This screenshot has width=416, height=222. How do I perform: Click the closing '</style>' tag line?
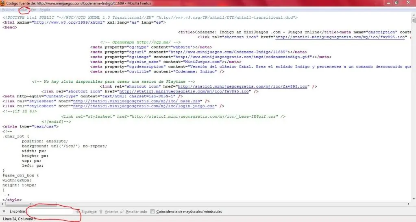tap(12, 200)
